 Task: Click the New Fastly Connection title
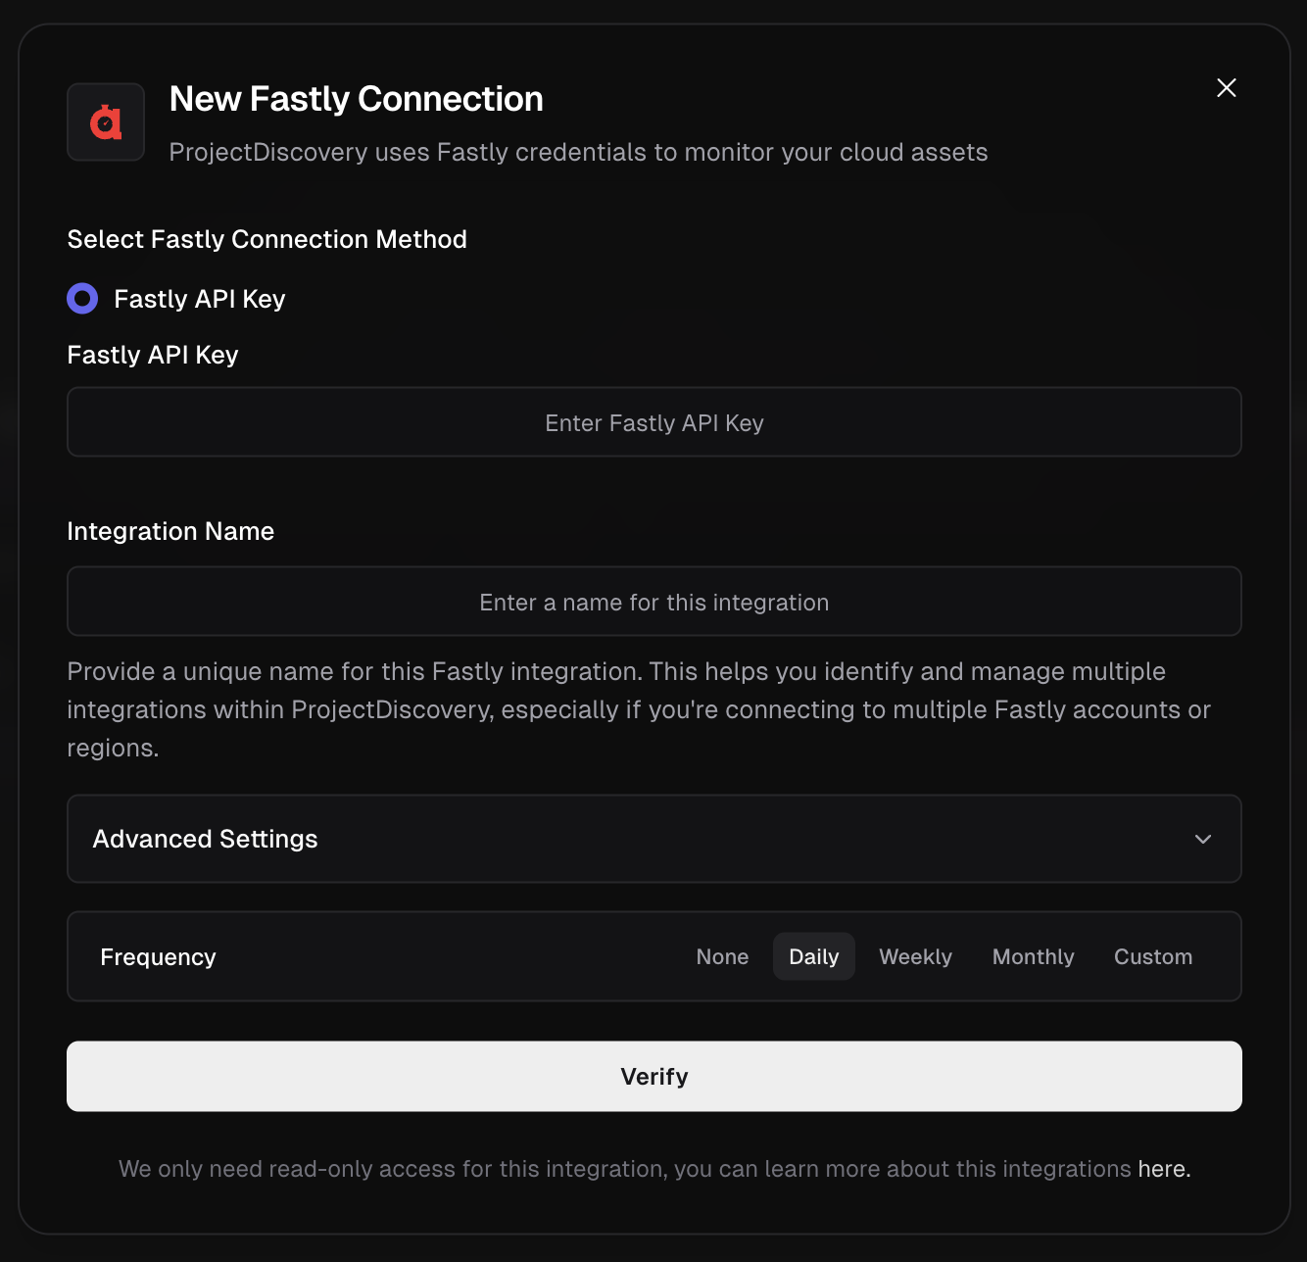[357, 99]
